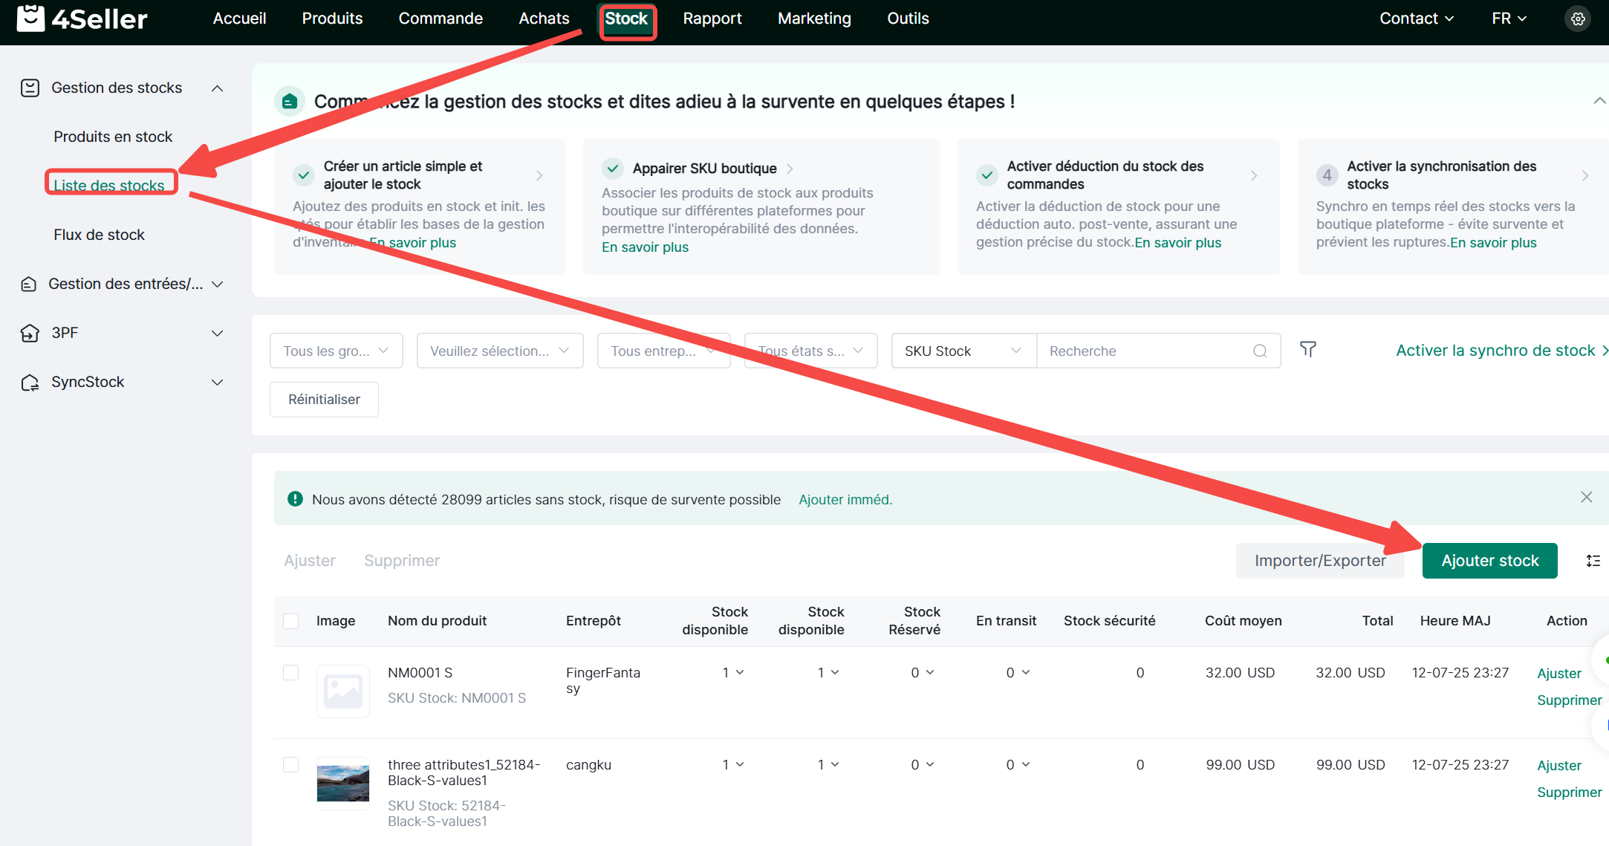Viewport: 1609px width, 846px height.
Task: Select three attributes1 product row checkbox
Action: coord(291,765)
